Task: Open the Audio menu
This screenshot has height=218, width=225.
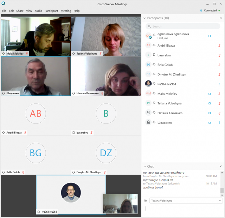Action: click(38, 11)
